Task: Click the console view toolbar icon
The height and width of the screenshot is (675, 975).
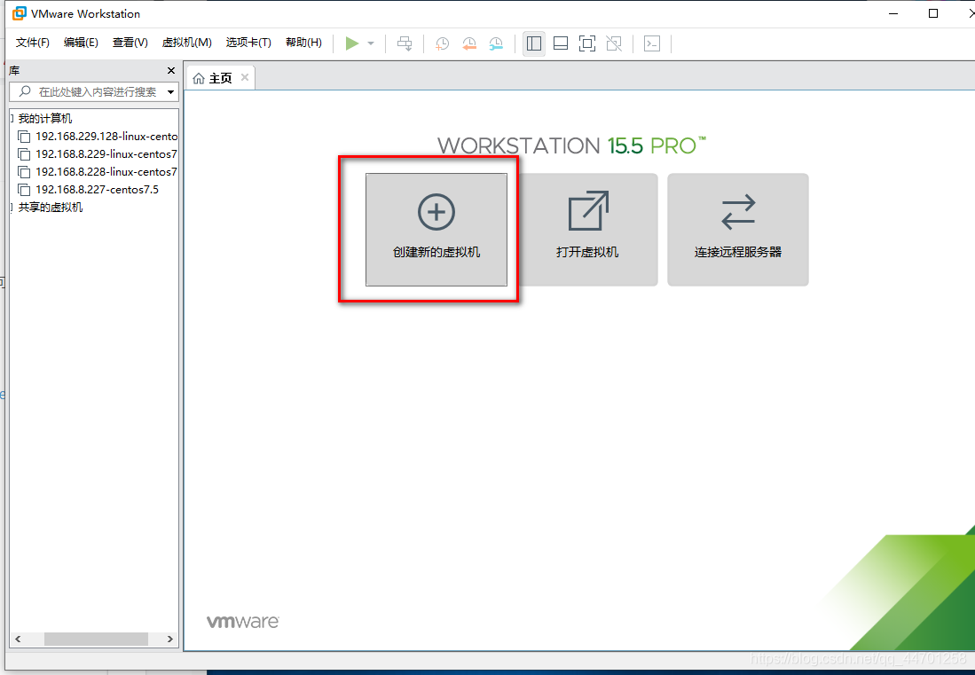Action: pos(652,43)
